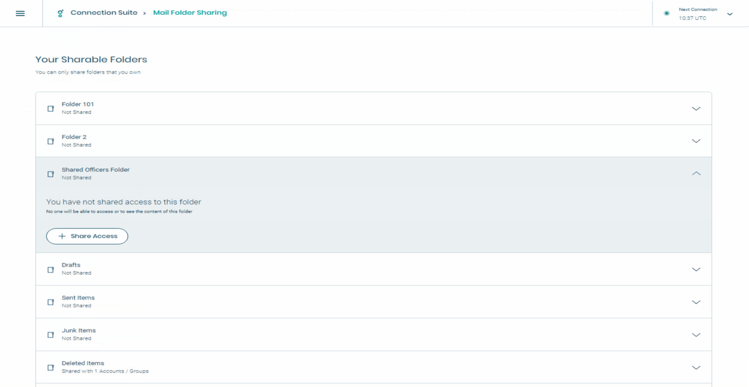Select the Folder 101 name
Screen dimensions: 749x387
pyautogui.click(x=78, y=104)
